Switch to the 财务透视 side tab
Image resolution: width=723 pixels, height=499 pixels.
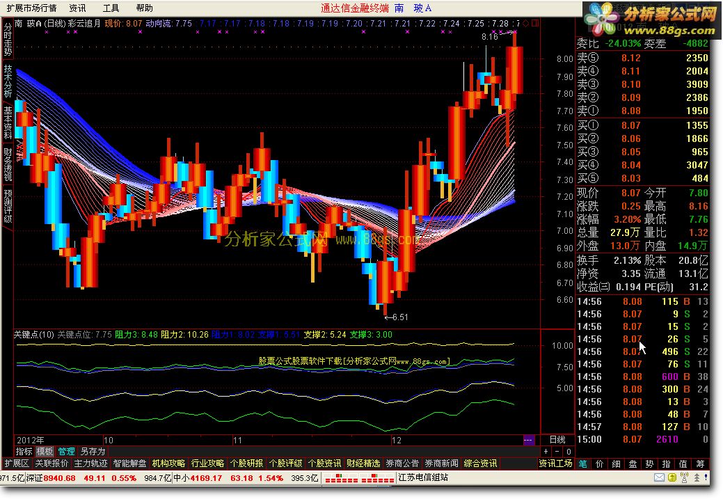8,164
